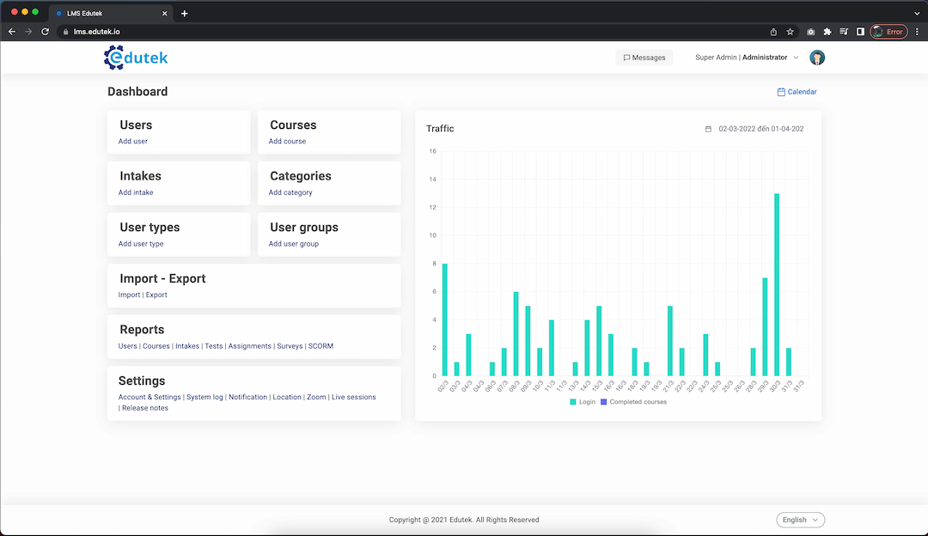Open the browser side panel icon
The image size is (928, 536).
(x=860, y=32)
